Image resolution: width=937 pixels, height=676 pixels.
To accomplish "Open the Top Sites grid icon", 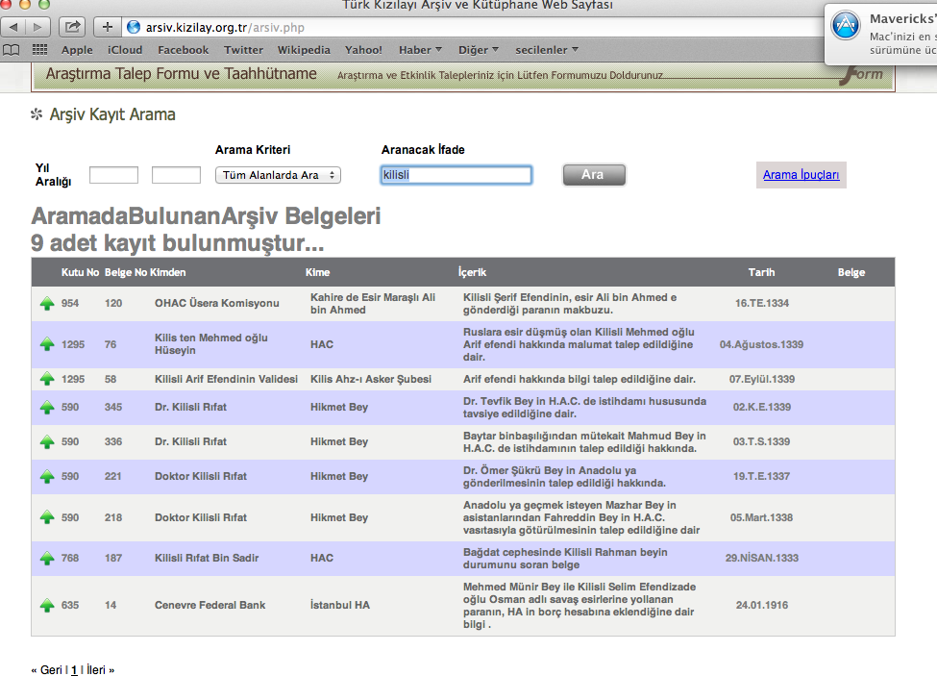I will [39, 50].
